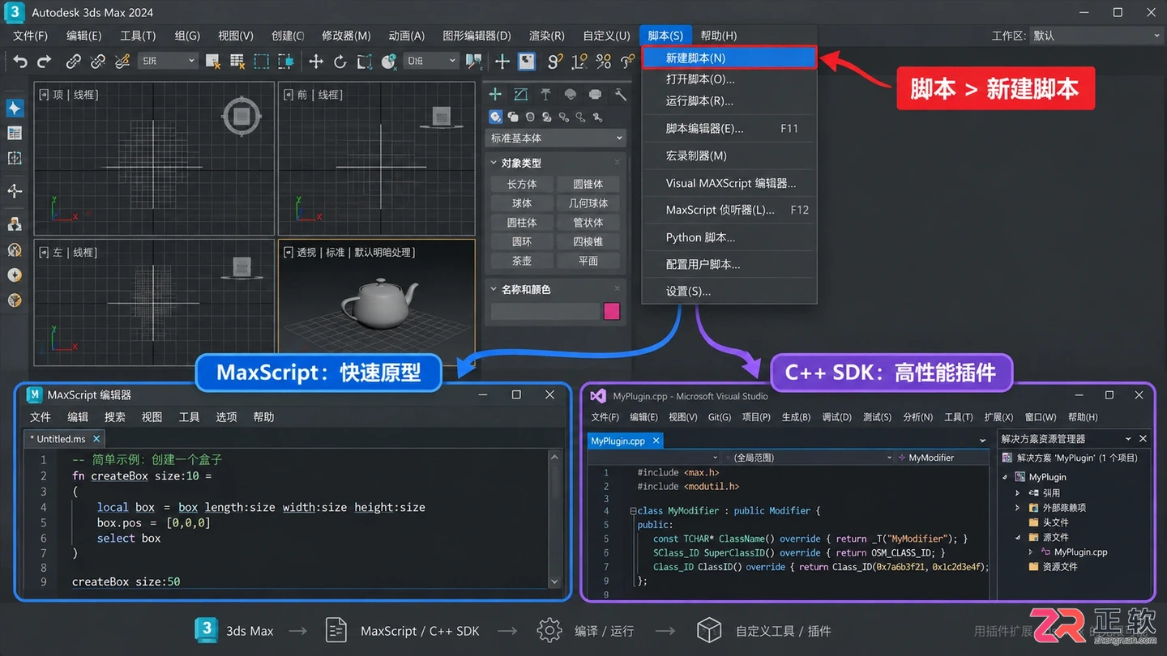The image size is (1167, 656).
Task: Toggle the percent snap toolbar icon
Action: pyautogui.click(x=604, y=62)
